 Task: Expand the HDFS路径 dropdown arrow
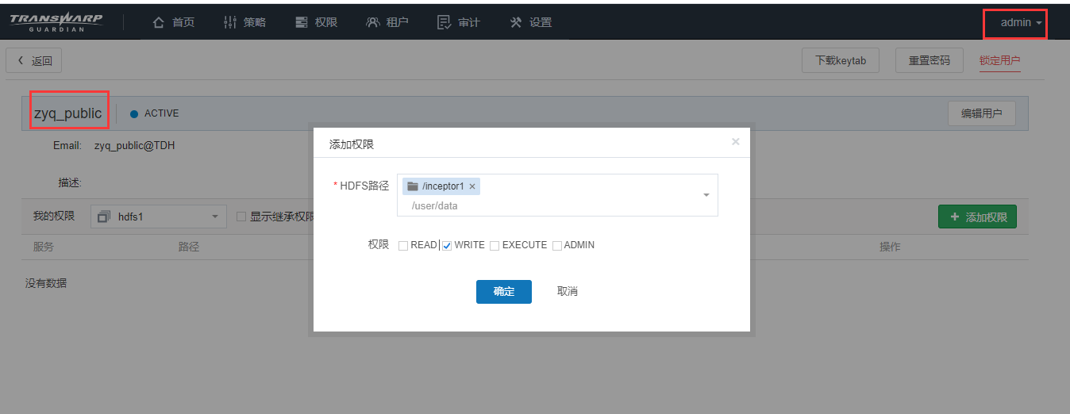pos(706,195)
